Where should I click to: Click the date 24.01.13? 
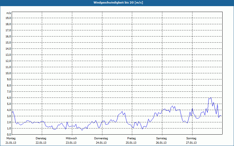101,143
